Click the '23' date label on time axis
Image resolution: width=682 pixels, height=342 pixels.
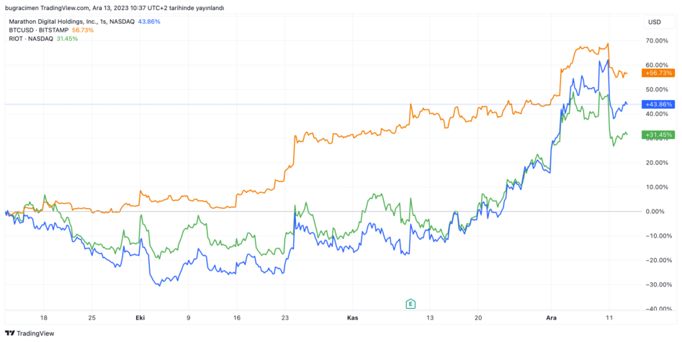(x=285, y=317)
